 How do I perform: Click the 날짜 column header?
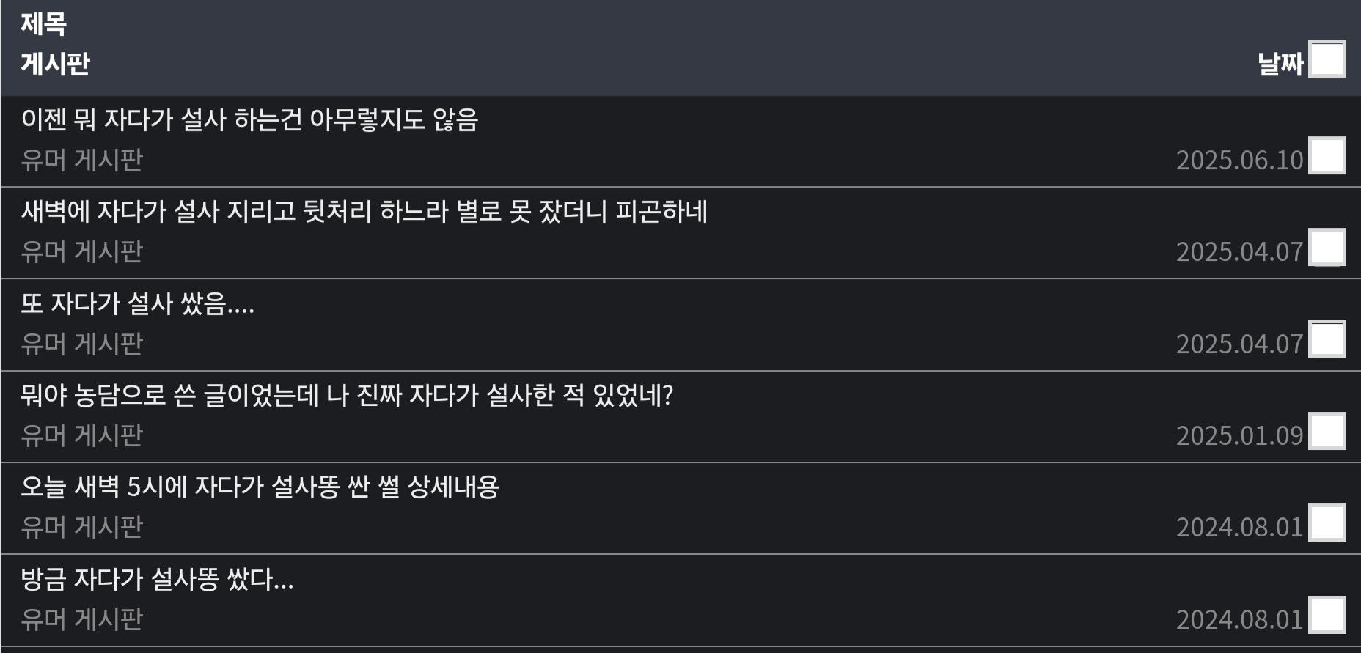1281,63
